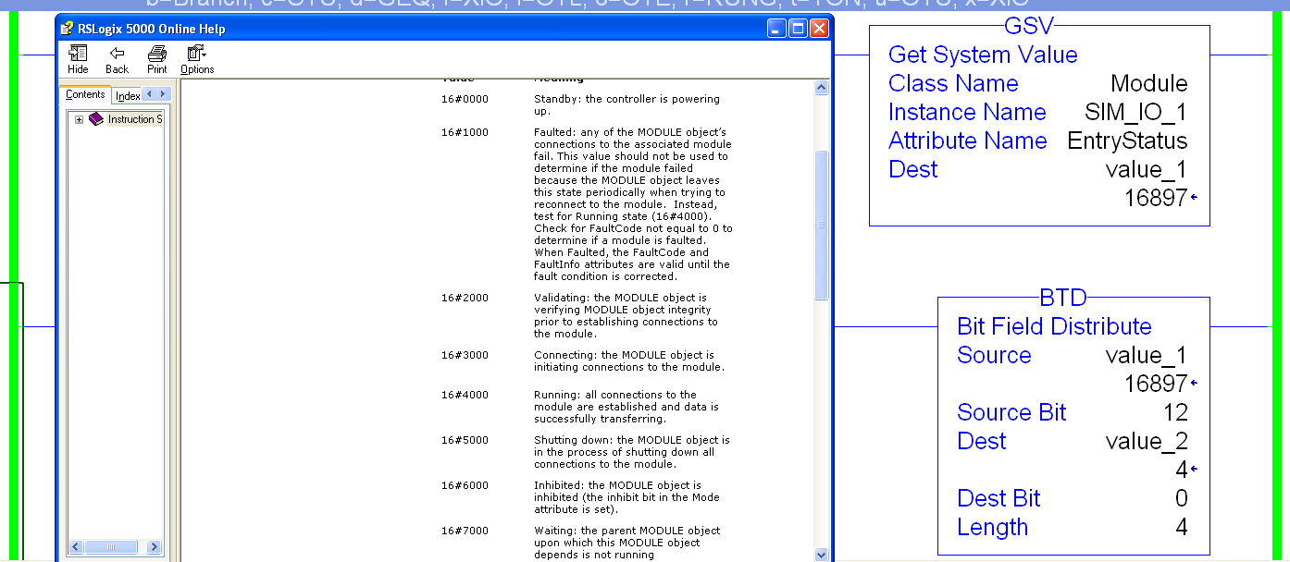Image resolution: width=1290 pixels, height=562 pixels.
Task: Click the Back navigation arrow icon
Action: [117, 54]
